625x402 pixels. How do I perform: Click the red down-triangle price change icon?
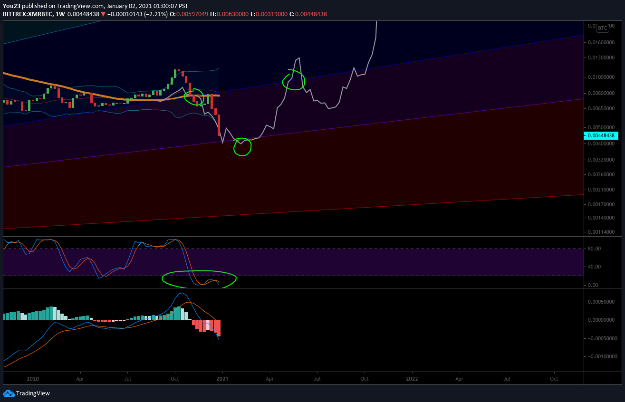[103, 14]
